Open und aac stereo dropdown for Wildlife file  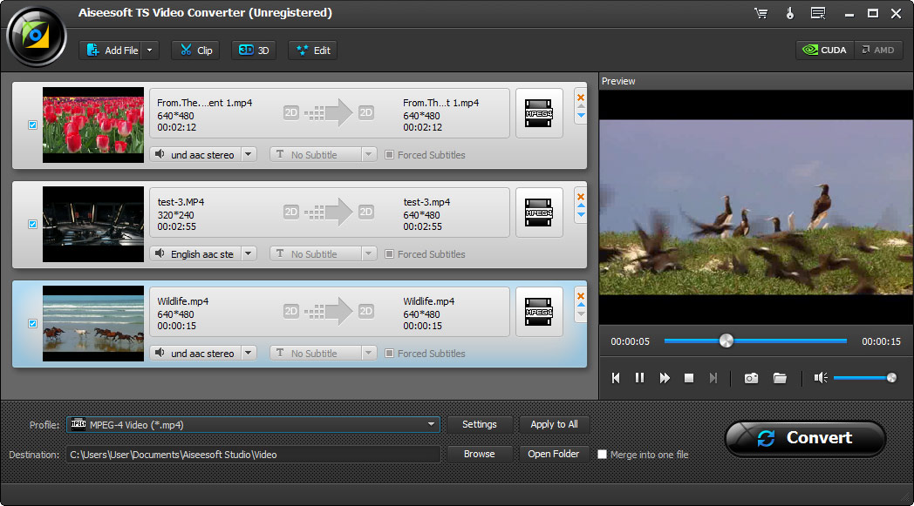249,353
